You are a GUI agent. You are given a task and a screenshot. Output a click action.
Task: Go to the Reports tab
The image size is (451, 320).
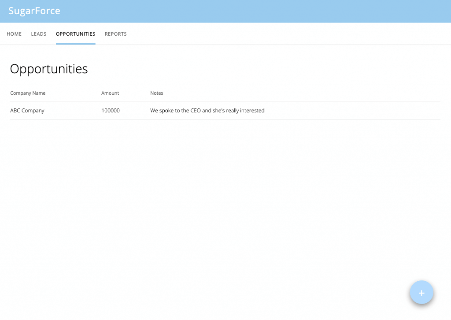[x=116, y=34]
